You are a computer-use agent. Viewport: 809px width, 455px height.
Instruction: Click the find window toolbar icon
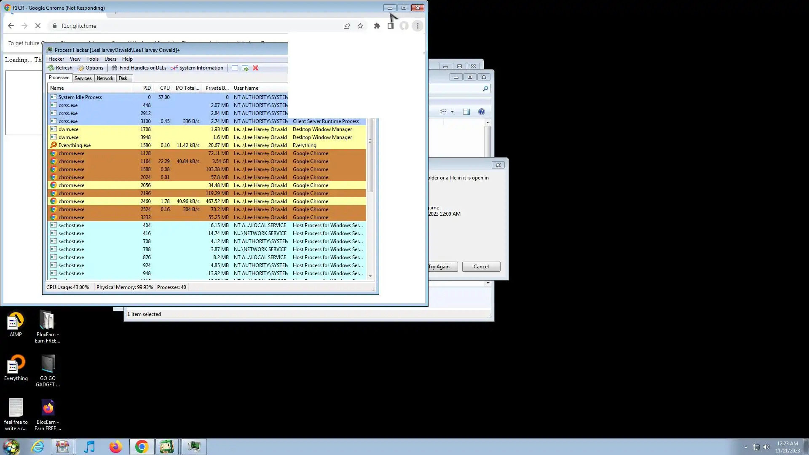coord(235,68)
